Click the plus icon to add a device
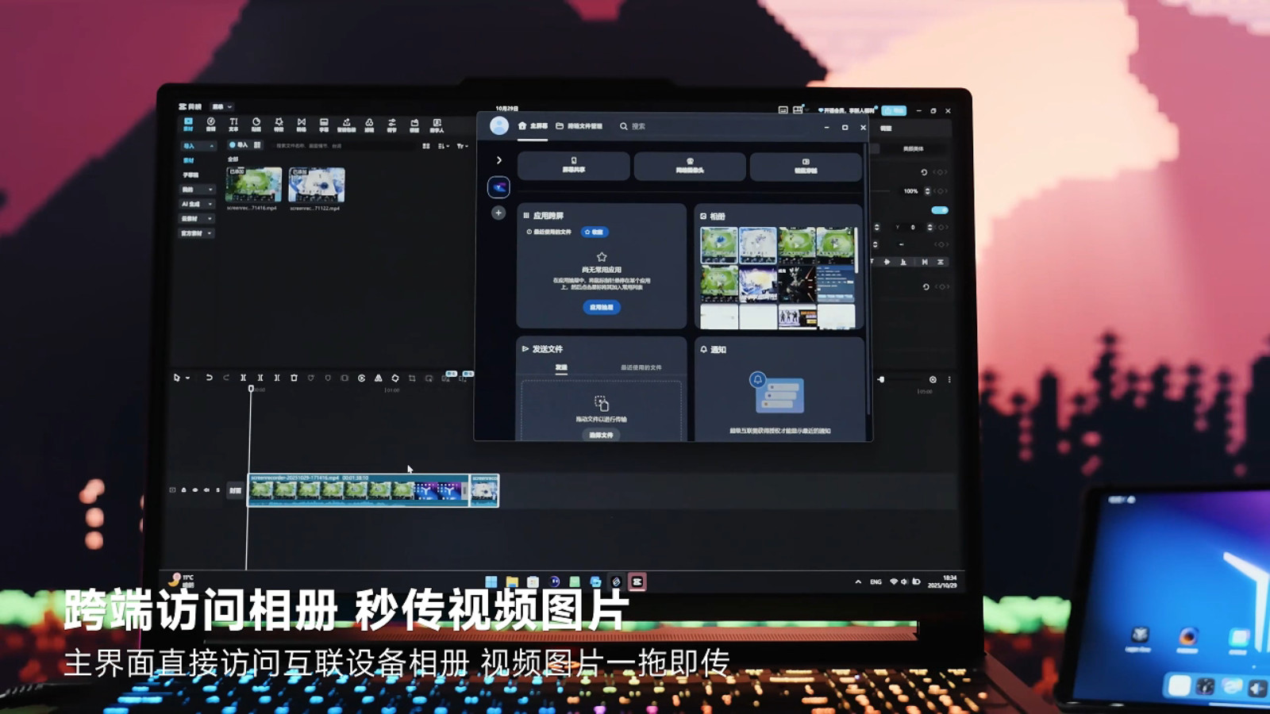 coord(498,213)
